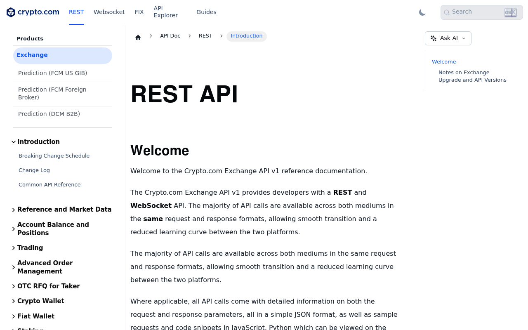Screen dimensions: 528x330
Task: Select Prediction (DCM B2B)
Action: (63, 114)
